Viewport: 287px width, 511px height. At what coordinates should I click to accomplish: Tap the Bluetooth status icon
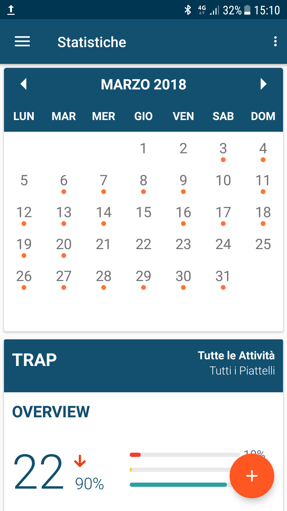(x=188, y=10)
